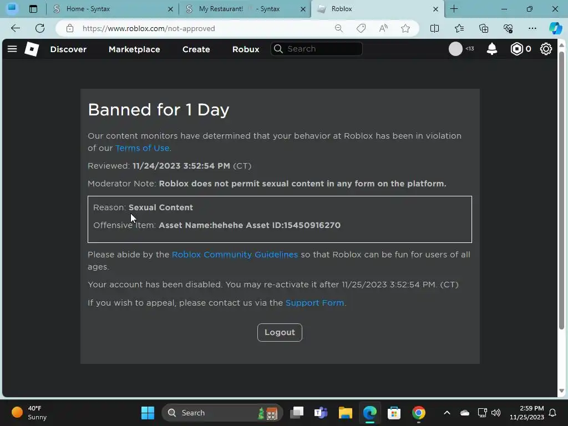Open the Roblox hamburger navigation menu
Image resolution: width=568 pixels, height=426 pixels.
(x=12, y=49)
